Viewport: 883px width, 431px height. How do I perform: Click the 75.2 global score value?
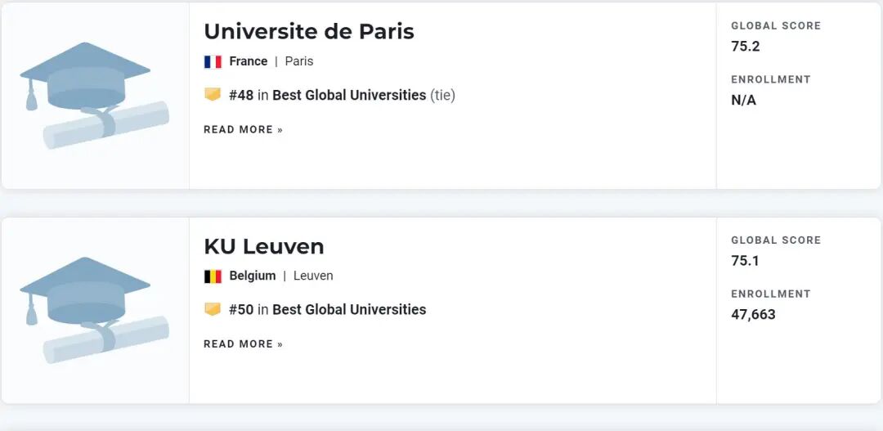point(746,47)
